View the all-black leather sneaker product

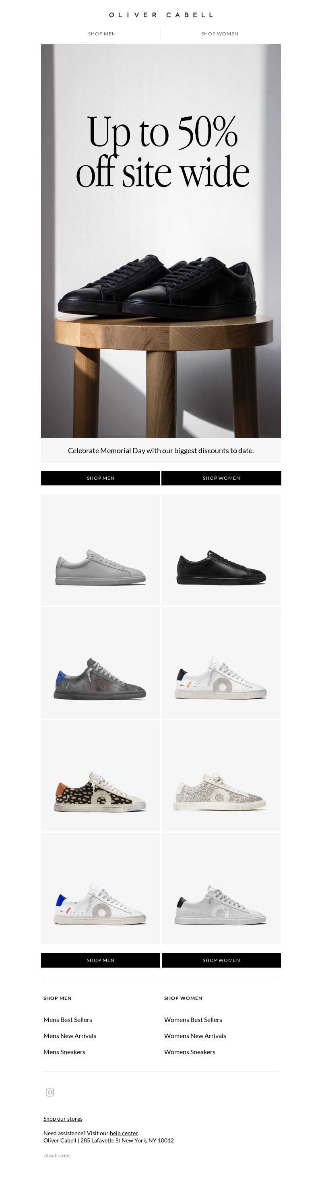tap(221, 550)
